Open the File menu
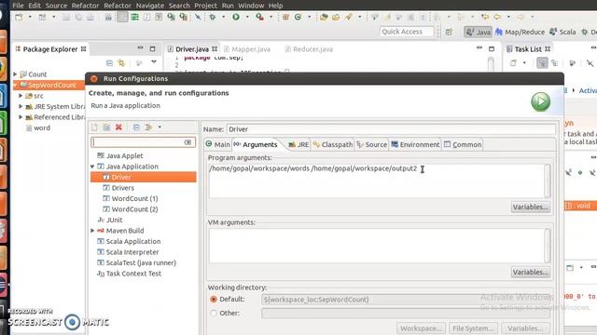 [x=18, y=6]
